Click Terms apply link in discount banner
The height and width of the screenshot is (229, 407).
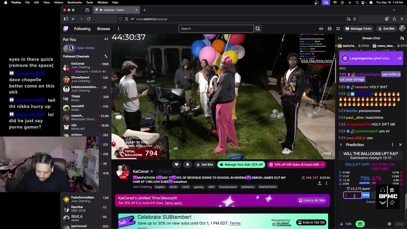tap(174, 203)
